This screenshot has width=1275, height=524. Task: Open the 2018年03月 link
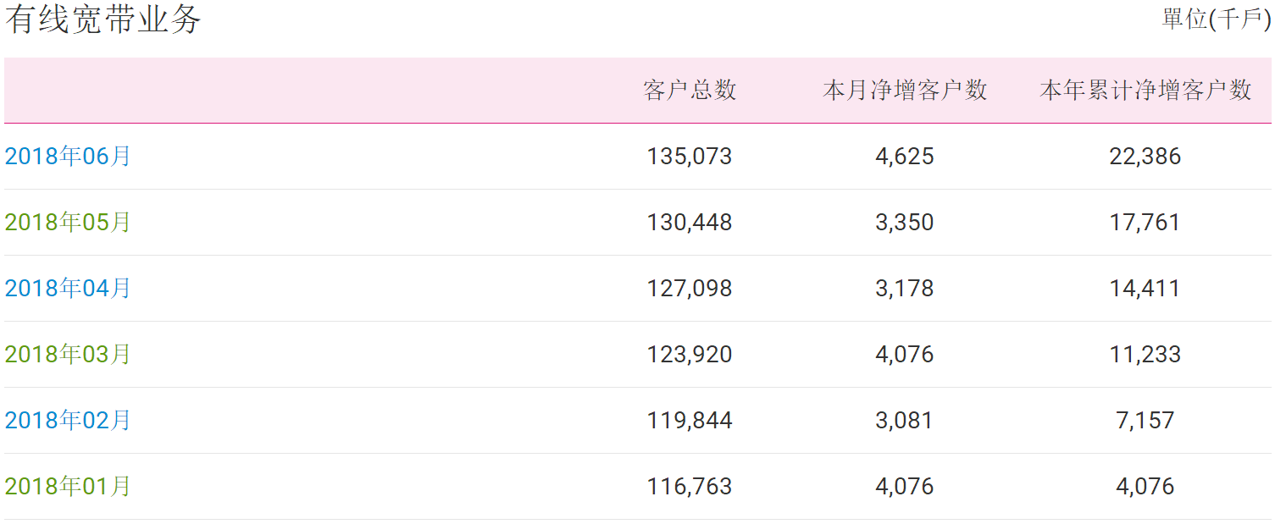[68, 355]
